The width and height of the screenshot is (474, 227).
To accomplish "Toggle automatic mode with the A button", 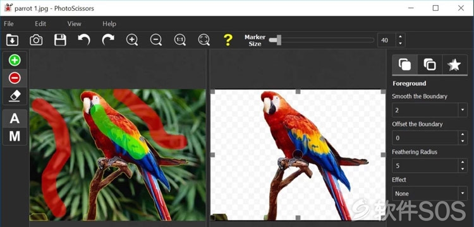I will 15,119.
